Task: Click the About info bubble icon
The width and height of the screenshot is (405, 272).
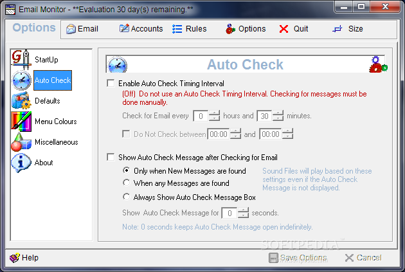Action: tap(21, 163)
